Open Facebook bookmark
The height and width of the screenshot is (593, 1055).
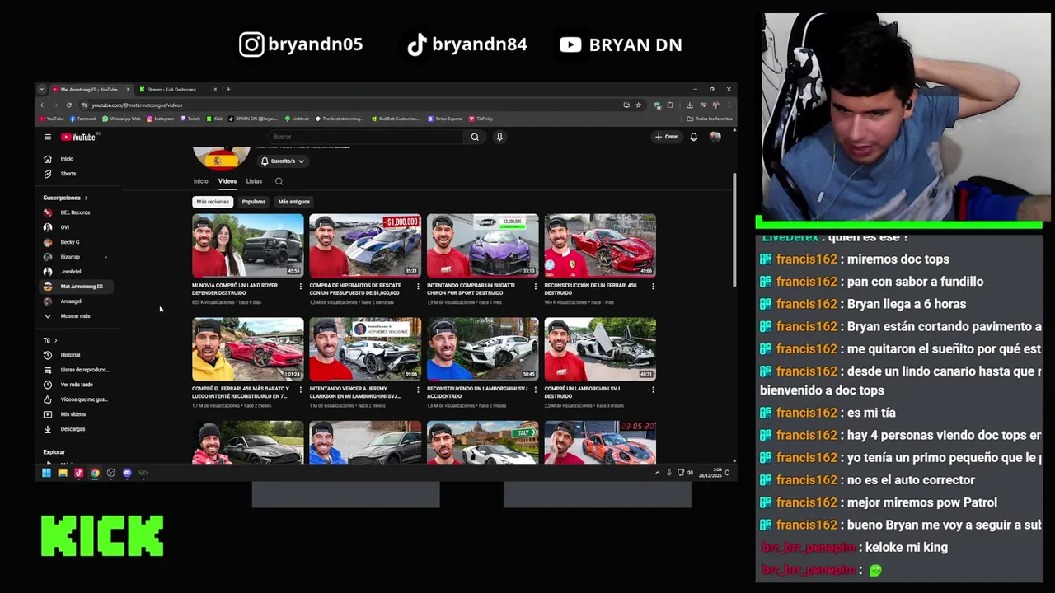pos(82,119)
